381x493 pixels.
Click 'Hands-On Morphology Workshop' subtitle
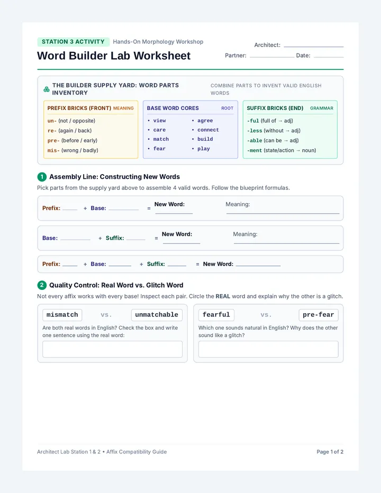[158, 42]
